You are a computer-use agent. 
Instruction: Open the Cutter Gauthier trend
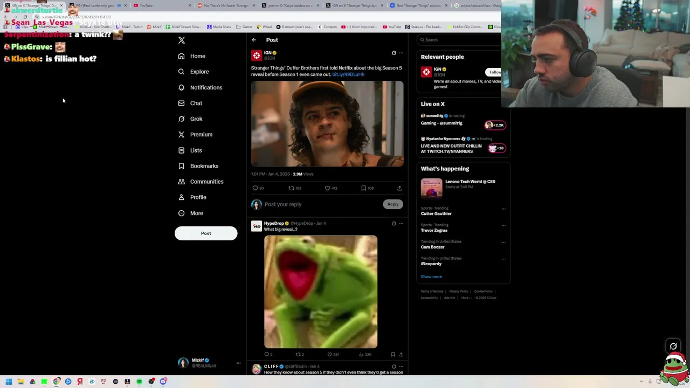pos(436,213)
